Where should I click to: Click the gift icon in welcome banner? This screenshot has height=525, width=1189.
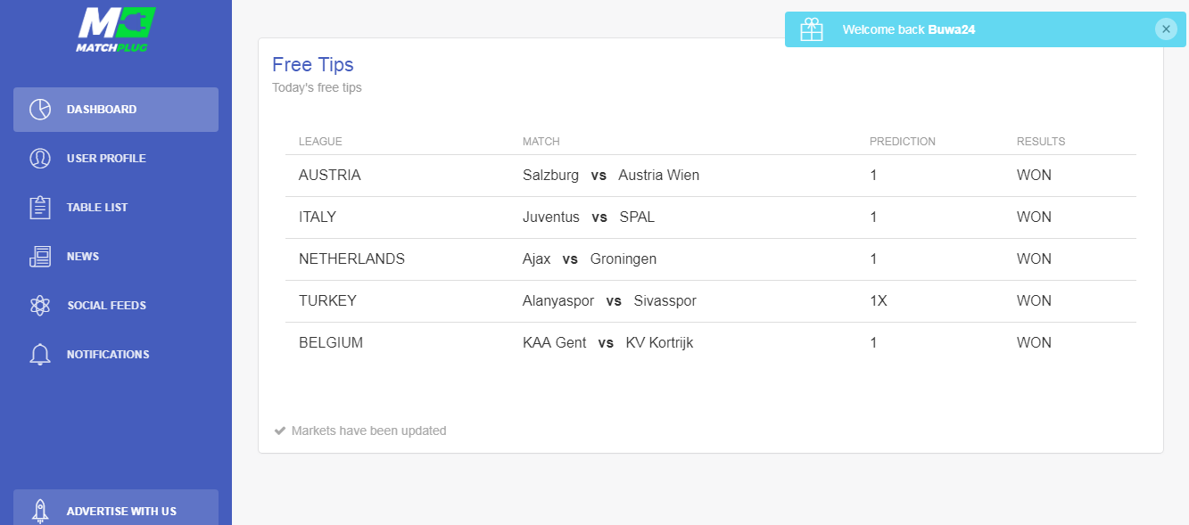tap(812, 29)
